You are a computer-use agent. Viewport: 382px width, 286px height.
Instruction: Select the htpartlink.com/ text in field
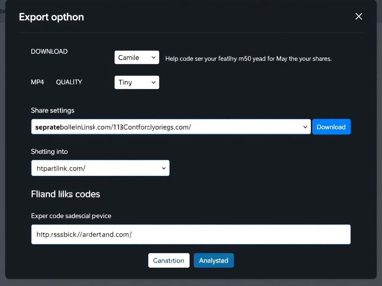coord(61,168)
